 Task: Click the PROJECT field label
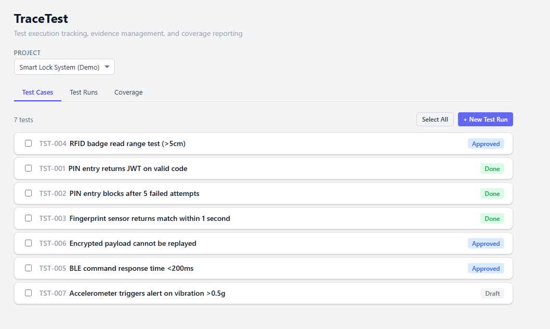click(28, 52)
